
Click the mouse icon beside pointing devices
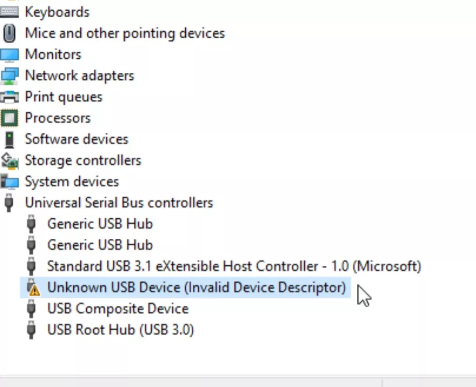(9, 33)
